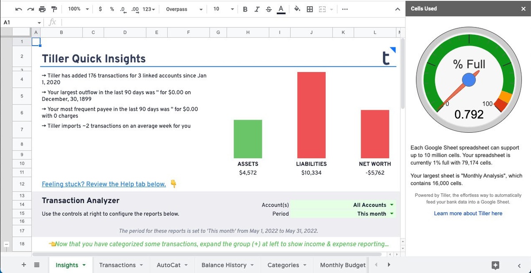Screen dimensions: 531x273
Task: Click the Transaction Analyzer heading
Action: click(81, 200)
